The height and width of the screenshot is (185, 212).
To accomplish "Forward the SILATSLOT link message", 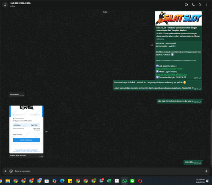I will [x=152, y=45].
